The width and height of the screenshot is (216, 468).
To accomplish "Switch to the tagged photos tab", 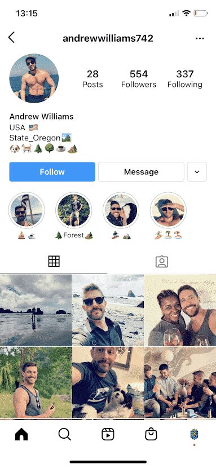I will (x=162, y=262).
